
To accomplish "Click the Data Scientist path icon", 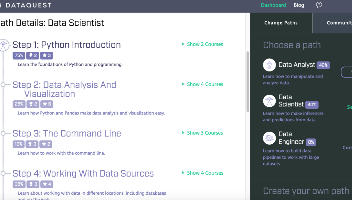I will (269, 101).
